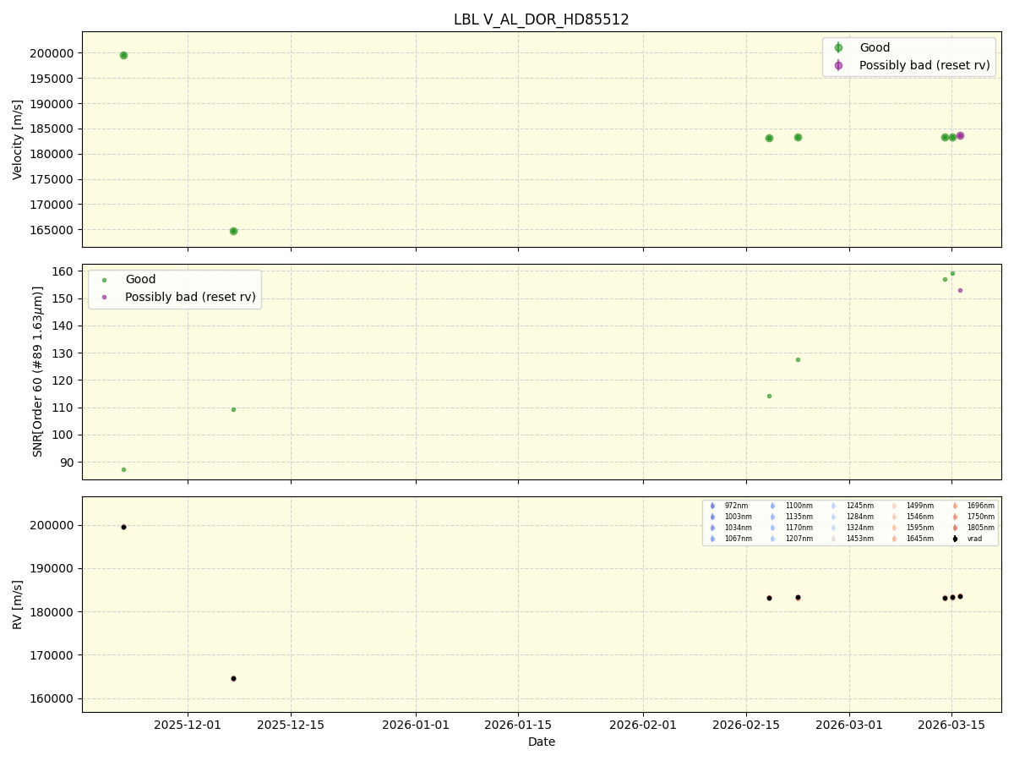Click the 1170nm legend marker
The width and height of the screenshot is (1014, 761).
[x=772, y=528]
